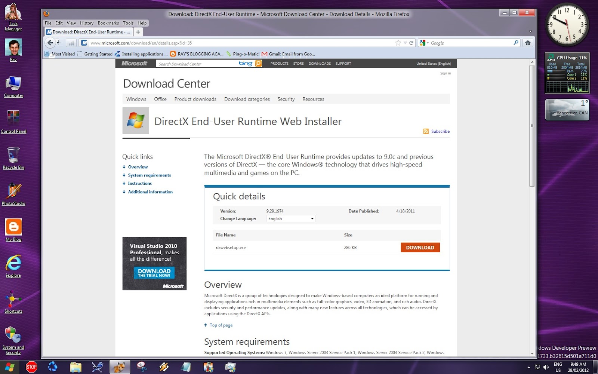This screenshot has width=598, height=374.
Task: Open the Task Manager desktop icon
Action: (x=13, y=17)
